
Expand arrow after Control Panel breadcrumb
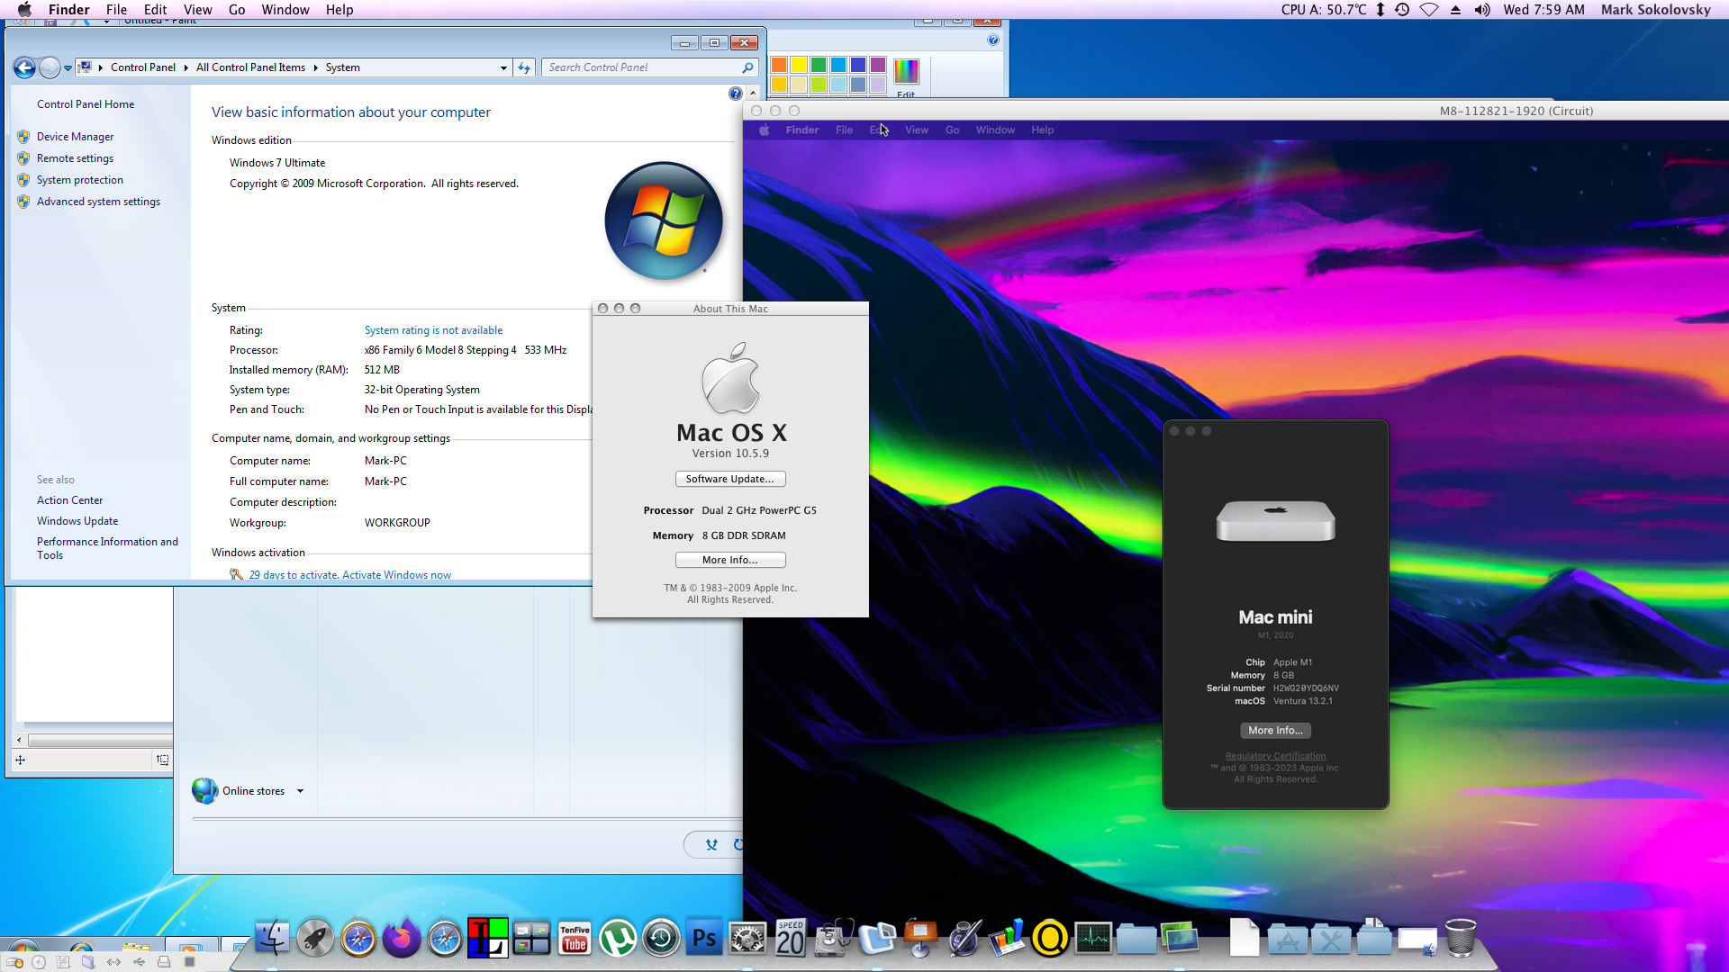pos(186,67)
